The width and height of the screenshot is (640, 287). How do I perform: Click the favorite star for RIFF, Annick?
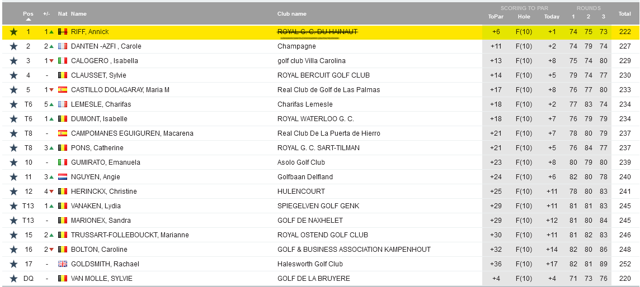13,32
